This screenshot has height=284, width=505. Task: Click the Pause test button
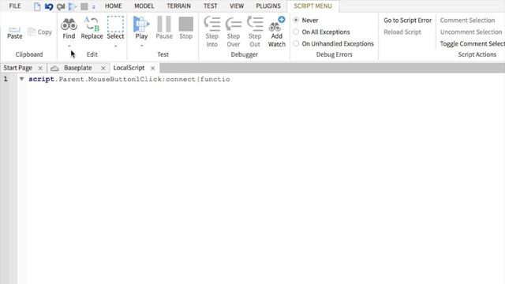[x=164, y=28]
